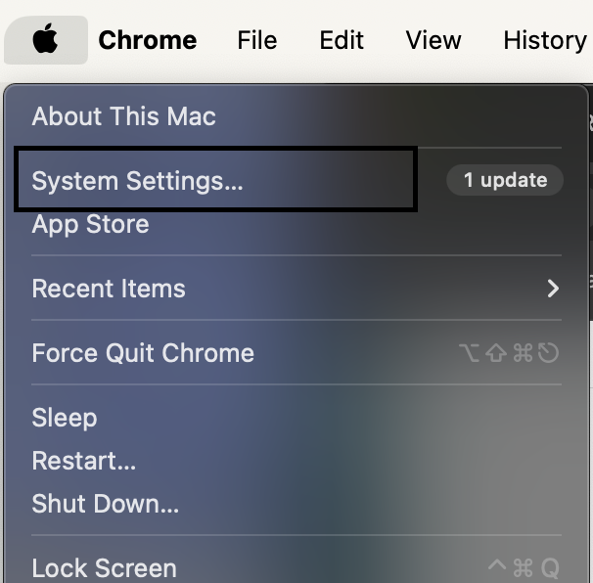Launch the App Store entry
Screen dimensions: 593x583
(91, 225)
